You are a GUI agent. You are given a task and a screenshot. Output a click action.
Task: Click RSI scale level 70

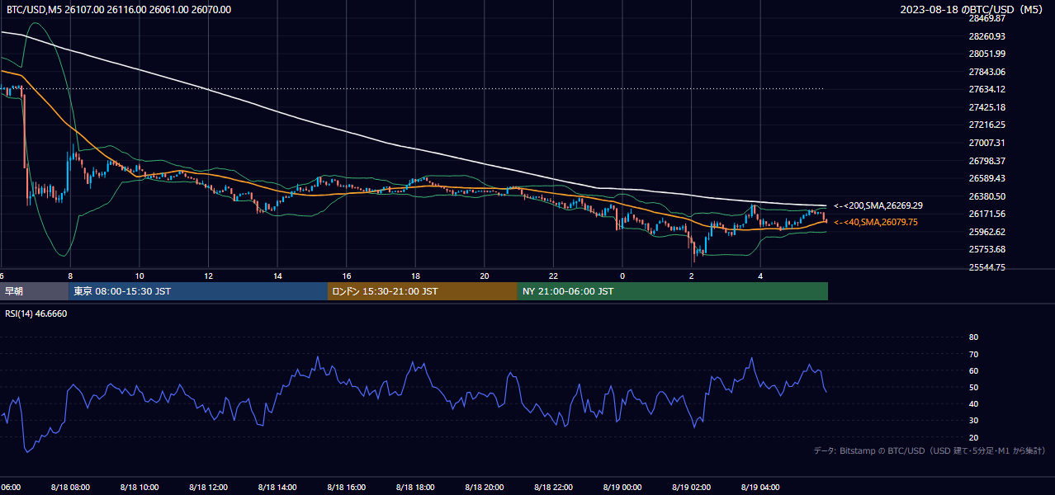pos(973,354)
